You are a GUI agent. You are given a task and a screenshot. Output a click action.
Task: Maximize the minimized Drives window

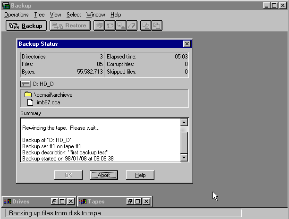(62, 202)
